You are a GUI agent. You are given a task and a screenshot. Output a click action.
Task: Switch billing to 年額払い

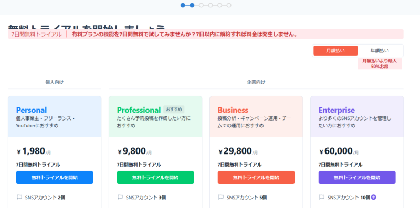pos(380,50)
